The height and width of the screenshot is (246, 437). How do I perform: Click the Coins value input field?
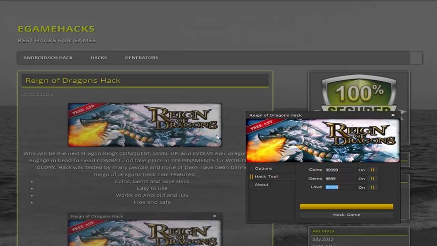[x=339, y=170]
